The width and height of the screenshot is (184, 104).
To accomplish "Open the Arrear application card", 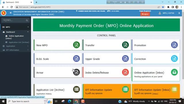I will (58, 72).
